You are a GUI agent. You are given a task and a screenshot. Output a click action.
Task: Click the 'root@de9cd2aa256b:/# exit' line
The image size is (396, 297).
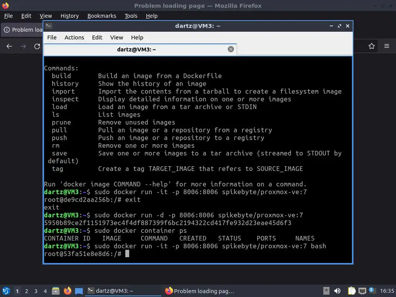coord(92,200)
